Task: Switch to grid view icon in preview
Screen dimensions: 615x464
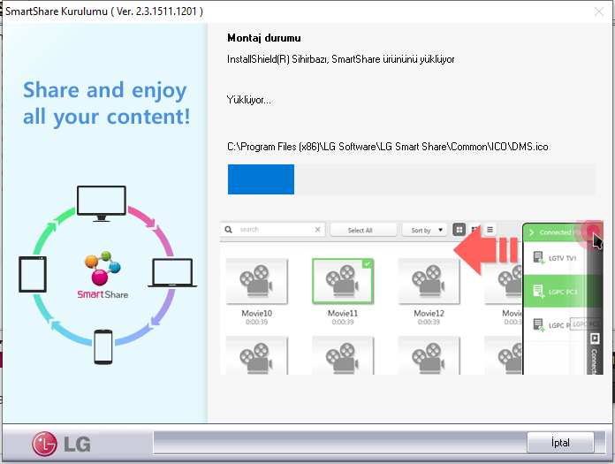Action: (x=459, y=230)
